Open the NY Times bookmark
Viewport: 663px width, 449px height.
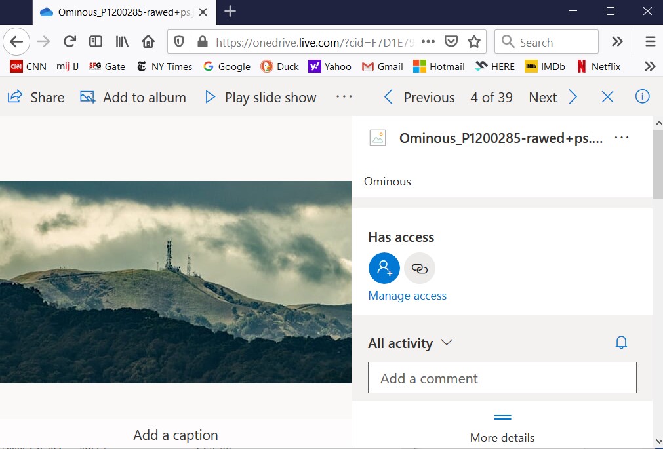[x=165, y=66]
